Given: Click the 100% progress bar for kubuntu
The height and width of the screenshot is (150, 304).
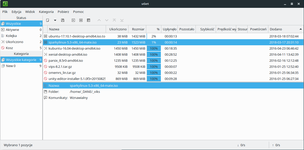Looking at the screenshot, I should (154, 48).
